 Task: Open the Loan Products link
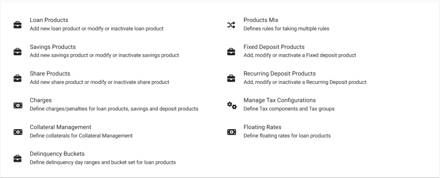[49, 20]
